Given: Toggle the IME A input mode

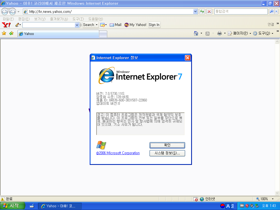Looking at the screenshot, I should pos(228,206).
